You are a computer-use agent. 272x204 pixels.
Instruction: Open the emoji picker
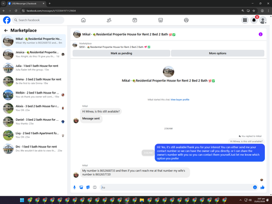[x=255, y=187]
